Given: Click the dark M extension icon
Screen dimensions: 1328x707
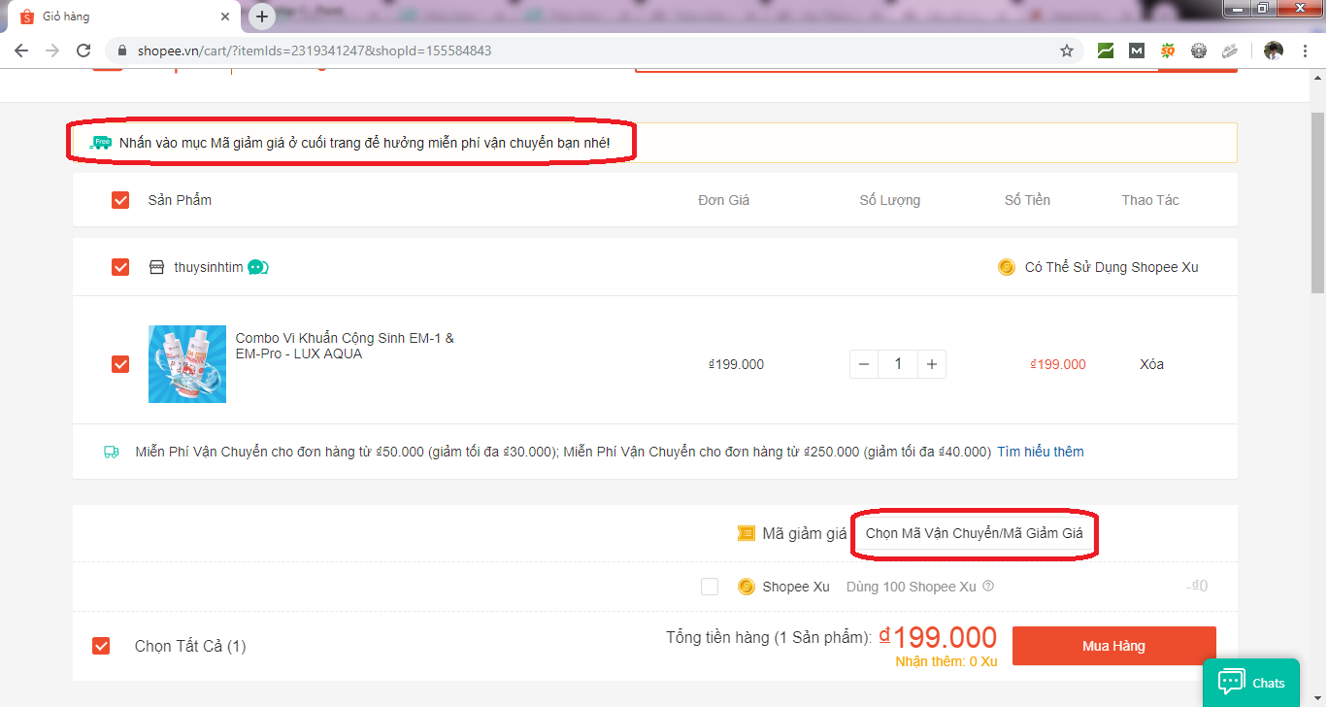Looking at the screenshot, I should point(1137,50).
